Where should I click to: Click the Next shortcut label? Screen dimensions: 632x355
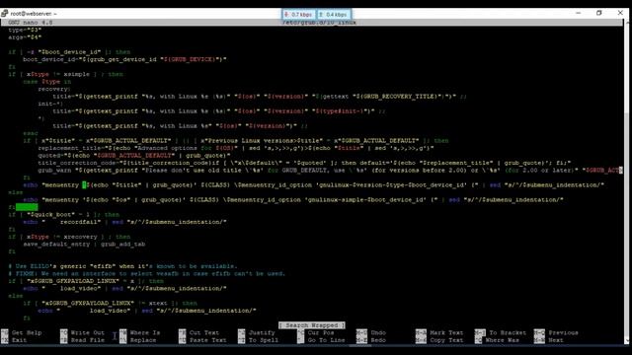[556, 340]
